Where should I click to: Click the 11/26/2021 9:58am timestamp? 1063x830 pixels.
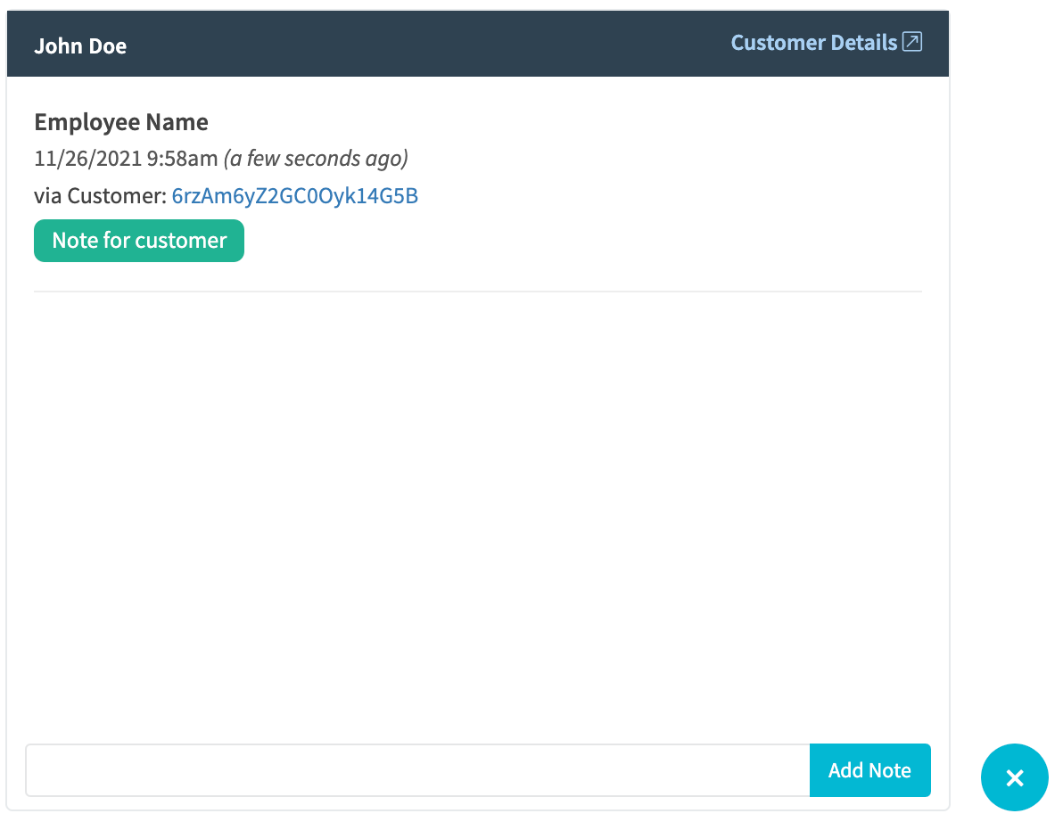(x=126, y=159)
